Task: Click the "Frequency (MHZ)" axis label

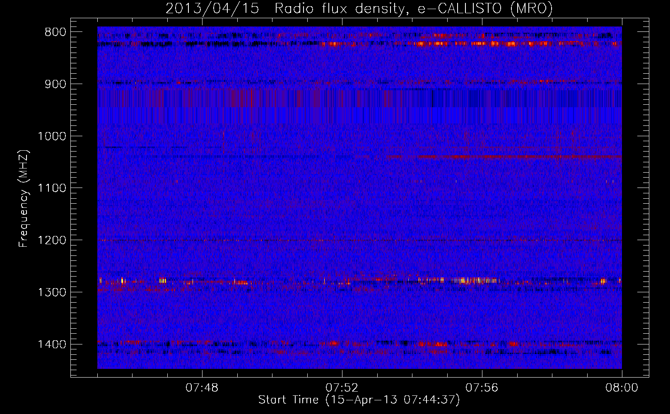Action: point(24,199)
